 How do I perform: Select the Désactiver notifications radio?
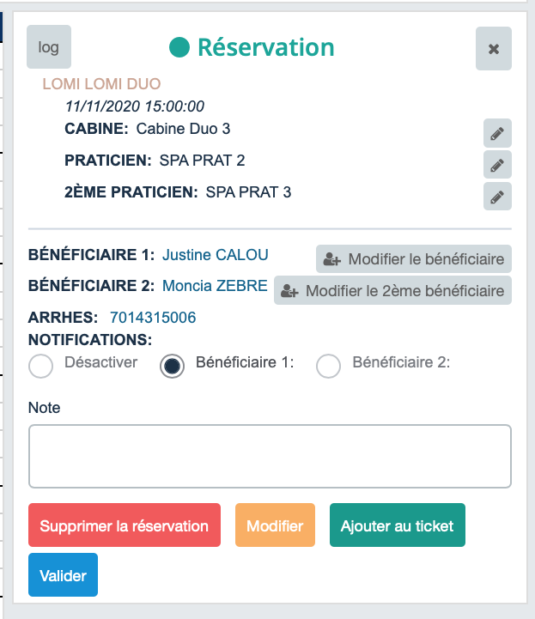[x=41, y=367]
